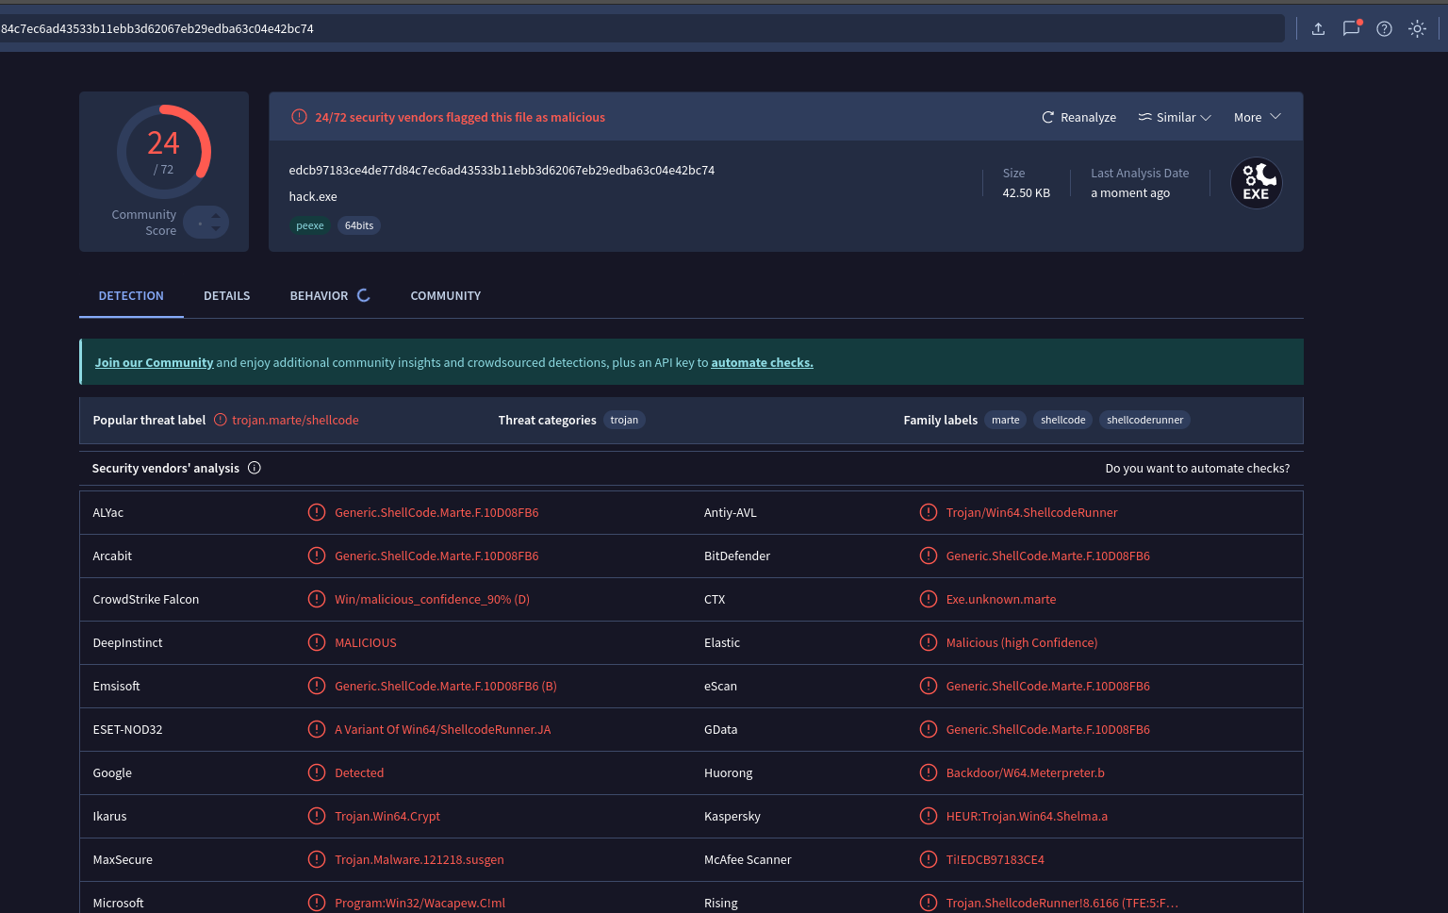Click the warning icon next to trojan.marte/shellcode
Image resolution: width=1448 pixels, height=913 pixels.
pyautogui.click(x=220, y=420)
